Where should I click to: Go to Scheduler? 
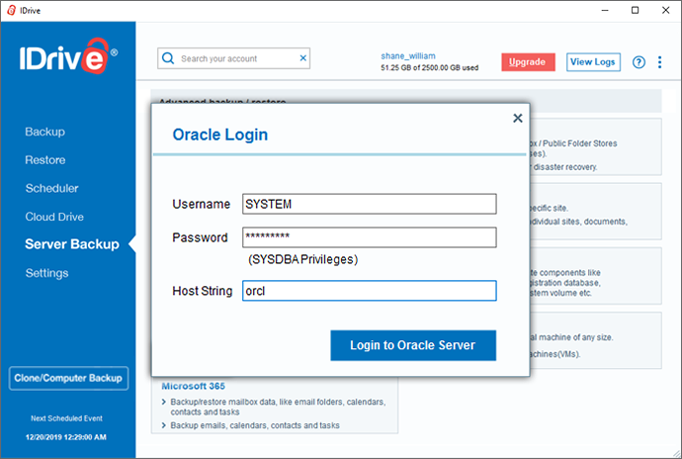click(51, 188)
